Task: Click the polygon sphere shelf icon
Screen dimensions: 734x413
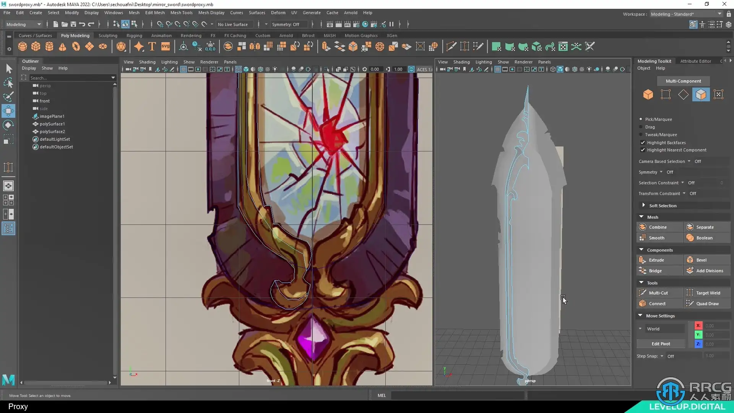Action: tap(23, 47)
